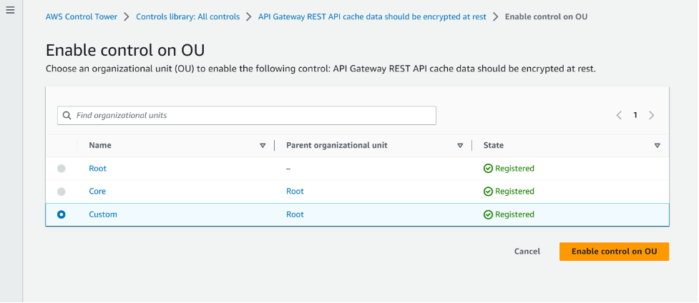This screenshot has width=699, height=303.
Task: Sort by Name column arrow
Action: (x=263, y=146)
